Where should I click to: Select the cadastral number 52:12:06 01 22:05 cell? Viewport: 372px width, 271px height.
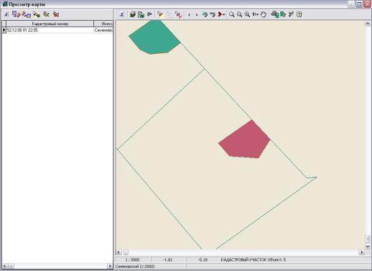[50, 30]
